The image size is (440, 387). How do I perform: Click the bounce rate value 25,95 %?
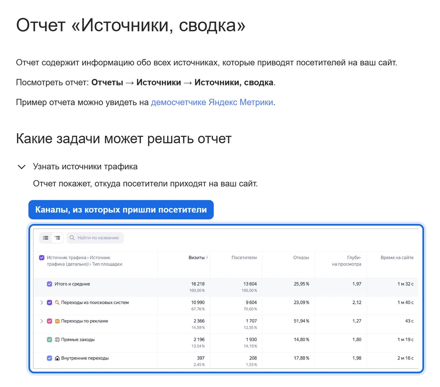point(301,284)
